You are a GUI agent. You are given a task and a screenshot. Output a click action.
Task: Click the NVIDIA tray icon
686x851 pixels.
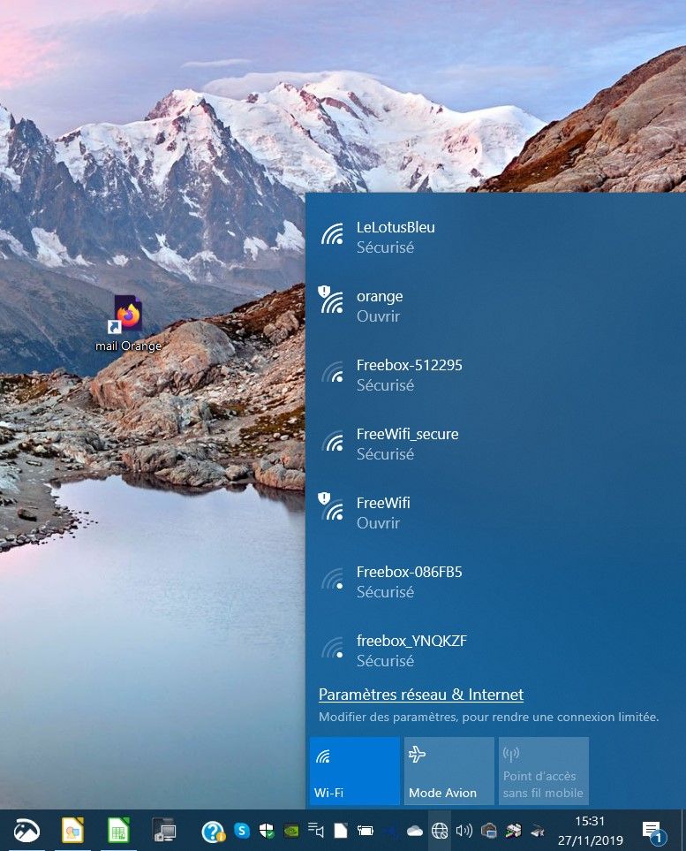(x=291, y=831)
